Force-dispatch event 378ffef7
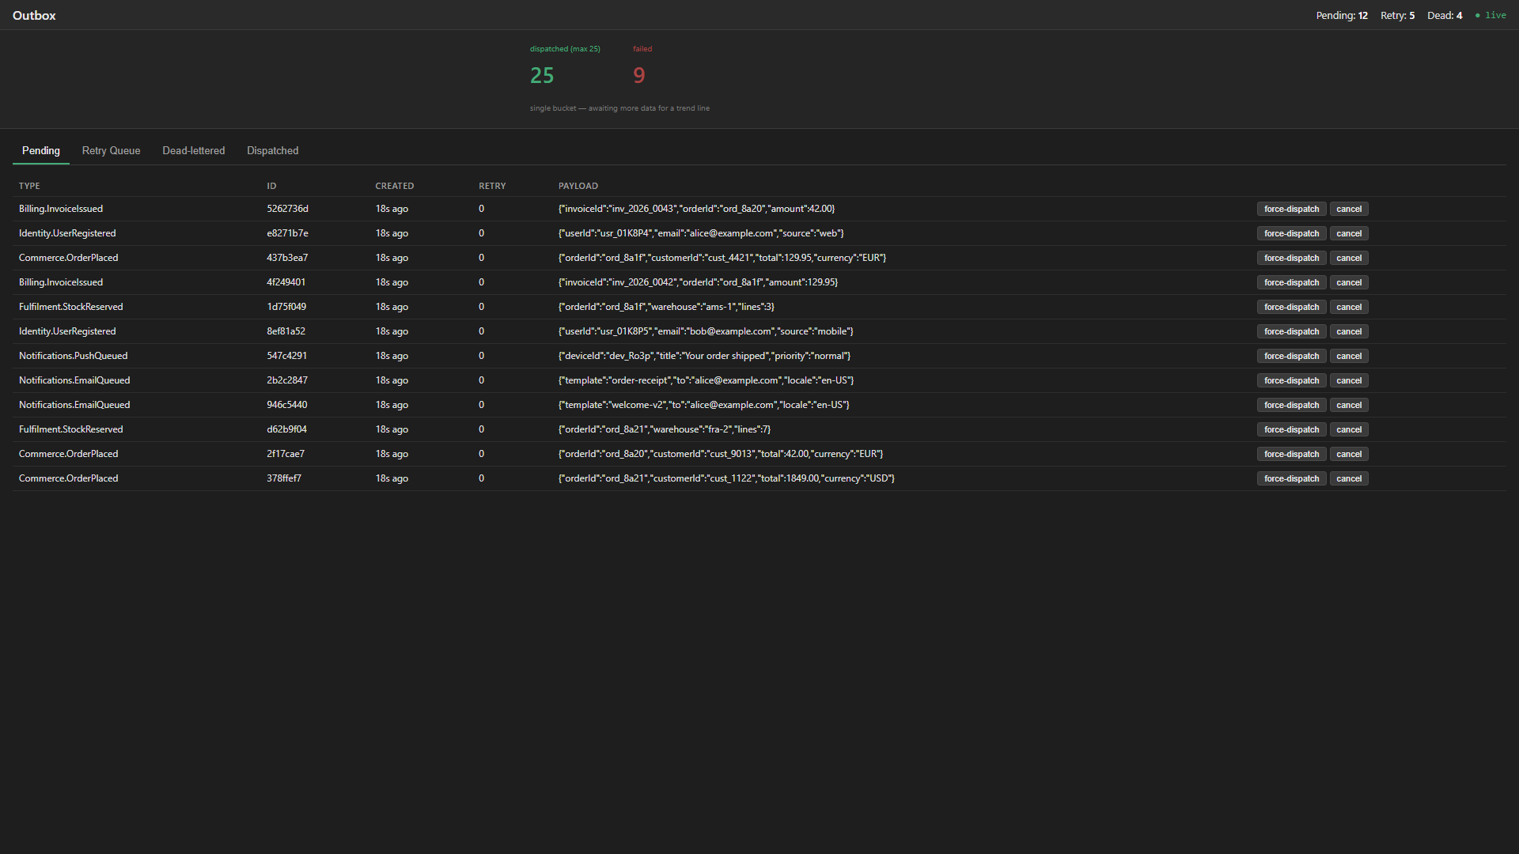 pos(1291,478)
